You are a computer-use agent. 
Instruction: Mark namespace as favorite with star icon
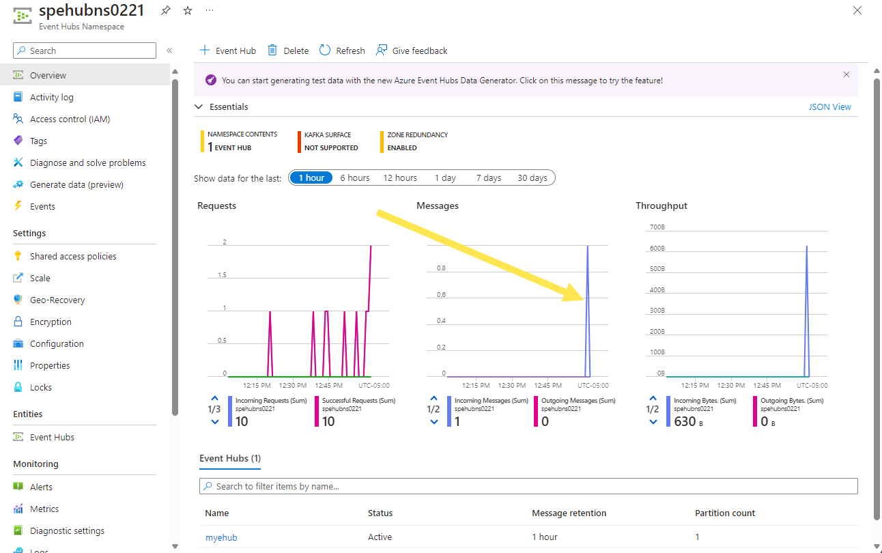(x=188, y=11)
